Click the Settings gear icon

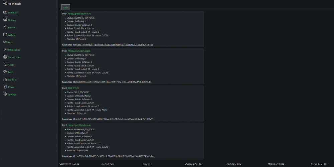click(x=5, y=94)
